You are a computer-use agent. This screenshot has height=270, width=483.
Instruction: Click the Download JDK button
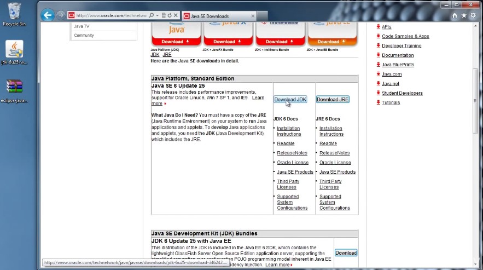(290, 99)
